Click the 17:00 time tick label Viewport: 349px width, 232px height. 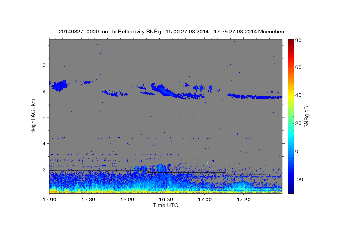pos(204,200)
